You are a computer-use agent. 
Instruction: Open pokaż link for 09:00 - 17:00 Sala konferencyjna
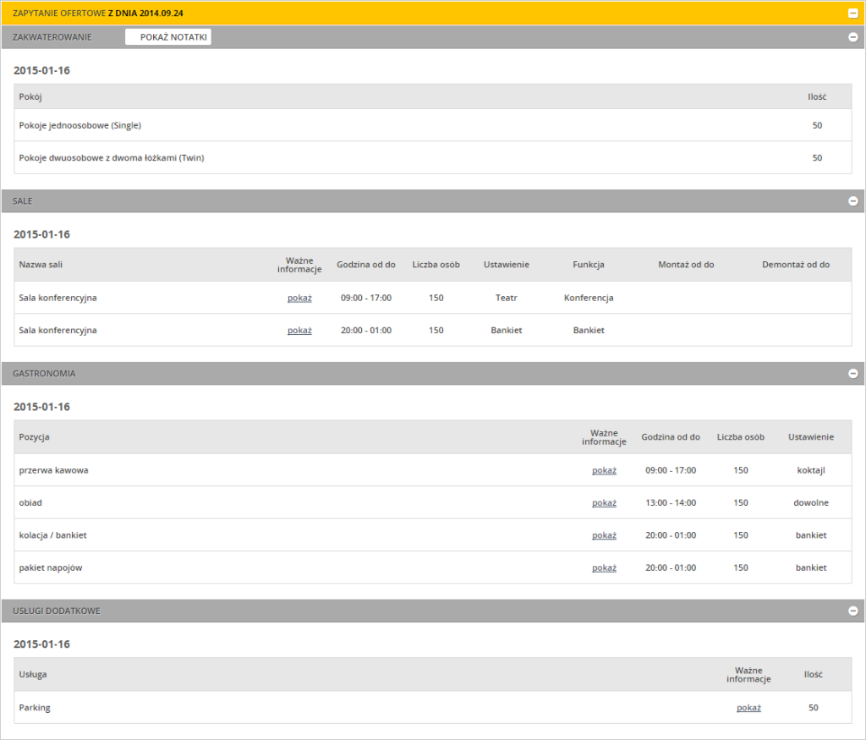[299, 299]
